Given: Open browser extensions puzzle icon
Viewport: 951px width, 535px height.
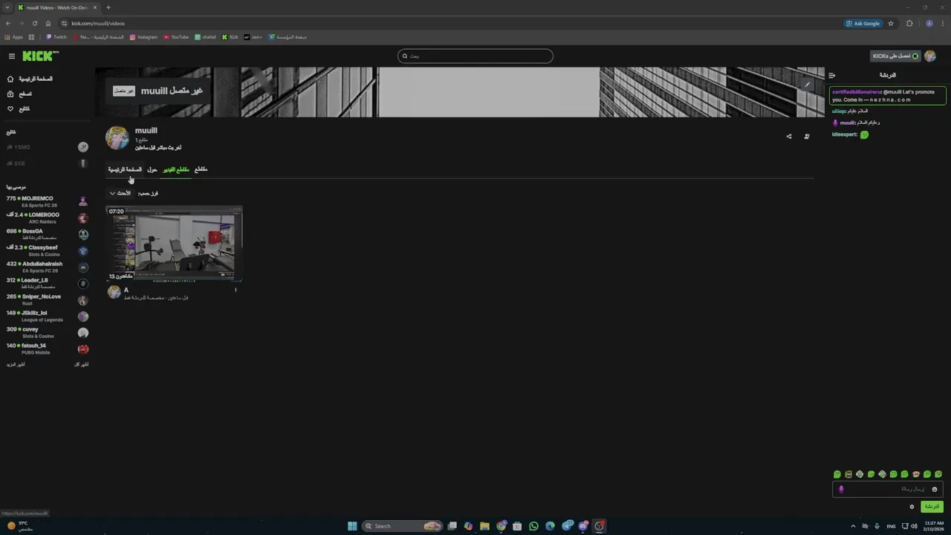Looking at the screenshot, I should coord(909,23).
